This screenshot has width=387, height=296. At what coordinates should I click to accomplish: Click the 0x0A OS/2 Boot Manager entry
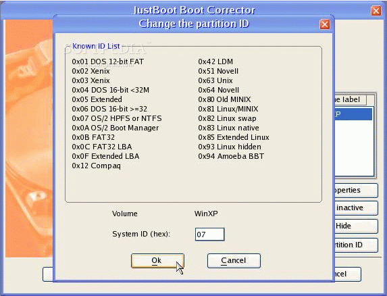click(x=115, y=128)
